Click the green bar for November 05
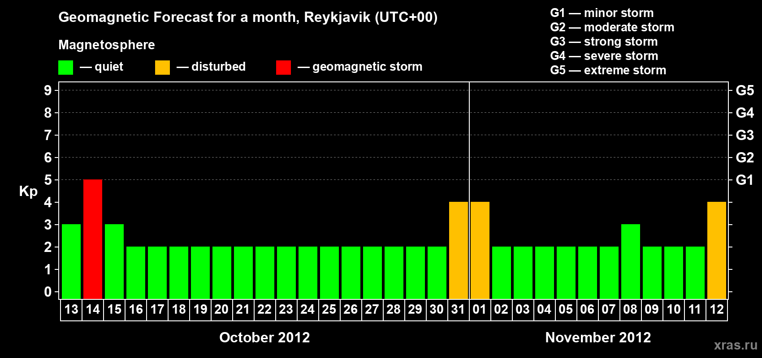This screenshot has height=358, width=762. [566, 273]
